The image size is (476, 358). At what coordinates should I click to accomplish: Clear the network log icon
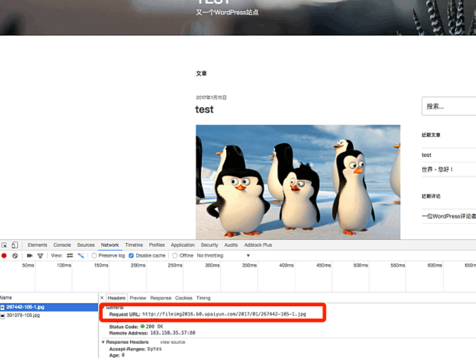coord(15,256)
